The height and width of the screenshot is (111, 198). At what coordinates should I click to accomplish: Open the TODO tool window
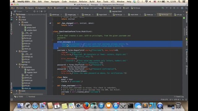click(x=19, y=97)
